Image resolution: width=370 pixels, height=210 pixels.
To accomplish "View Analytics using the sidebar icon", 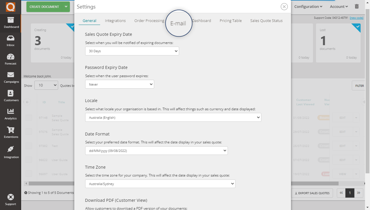I will tap(11, 112).
